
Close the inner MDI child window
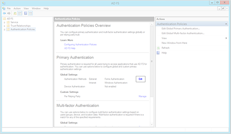[227, 9]
